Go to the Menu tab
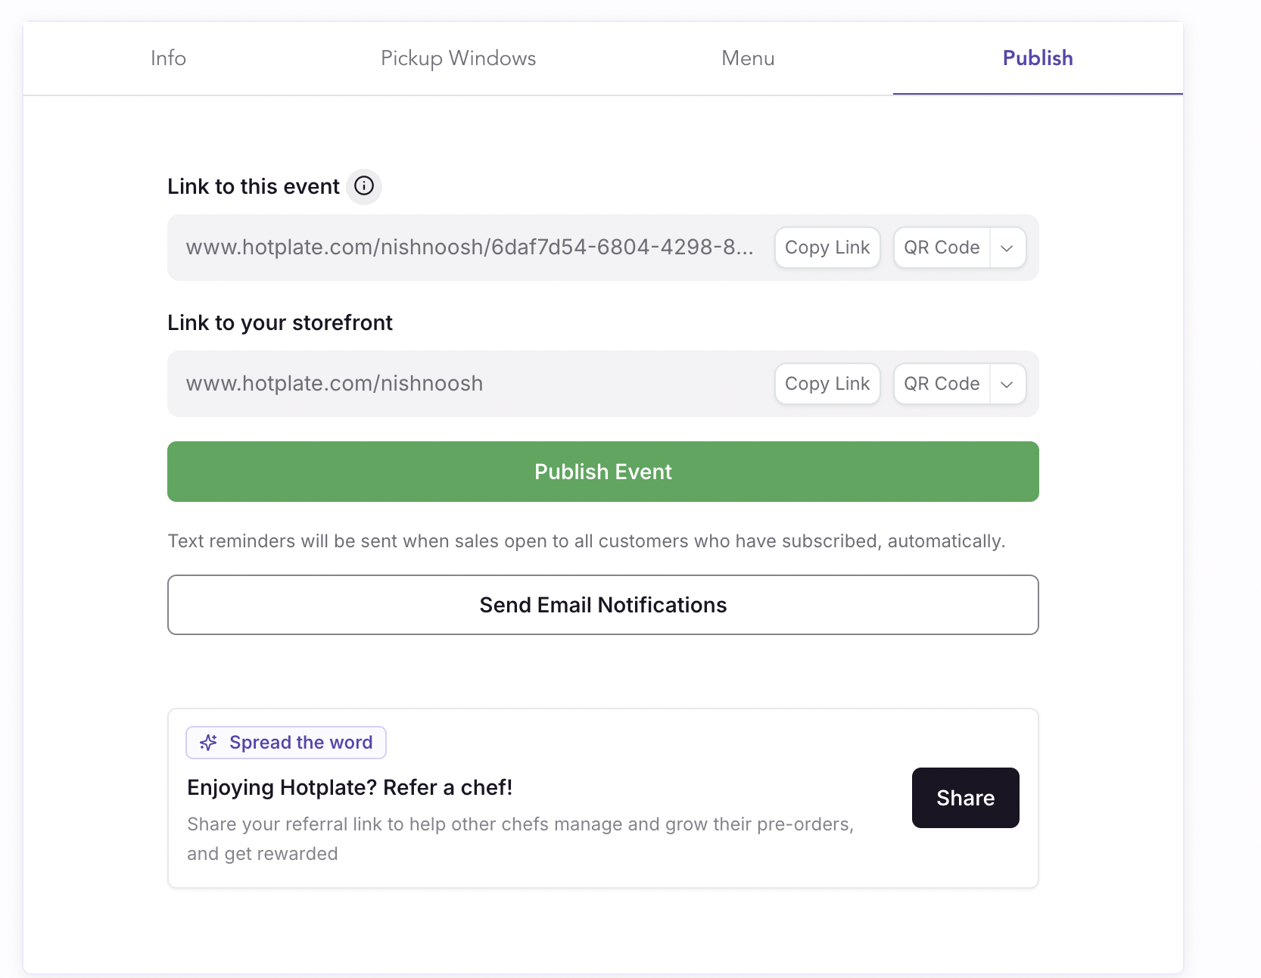This screenshot has width=1261, height=978. (748, 58)
